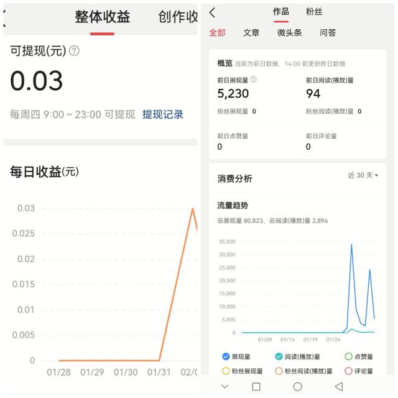Tap the 01/31 point on earnings chart
The image size is (398, 398).
159,360
